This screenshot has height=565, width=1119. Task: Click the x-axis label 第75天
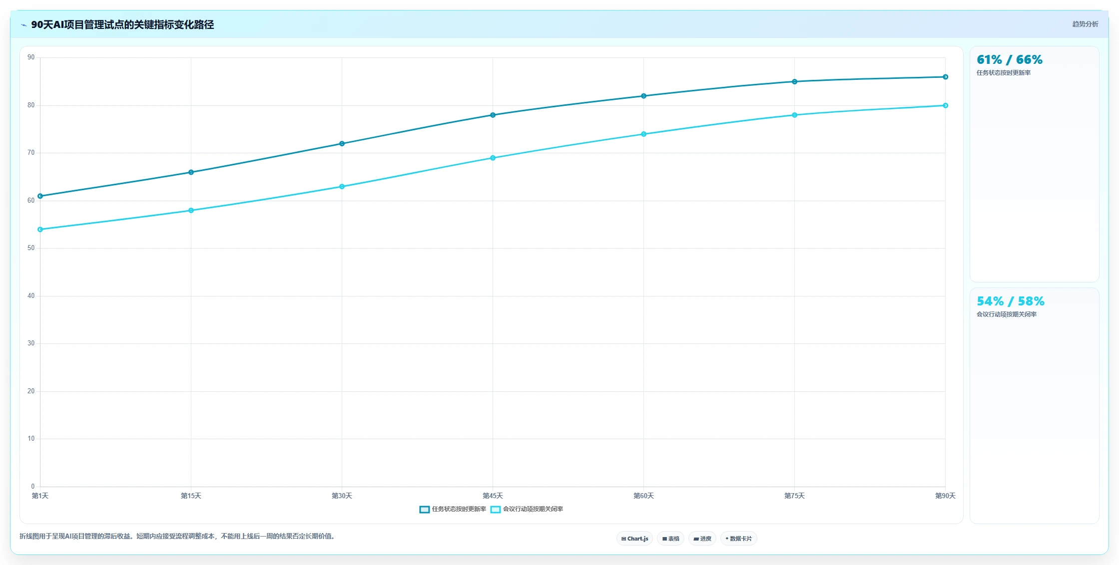pos(794,496)
